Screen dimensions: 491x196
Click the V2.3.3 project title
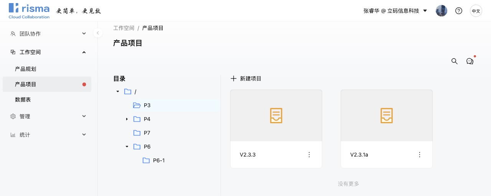(248, 155)
